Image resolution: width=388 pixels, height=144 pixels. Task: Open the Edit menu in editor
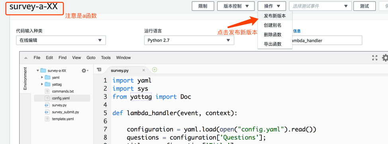click(x=49, y=58)
